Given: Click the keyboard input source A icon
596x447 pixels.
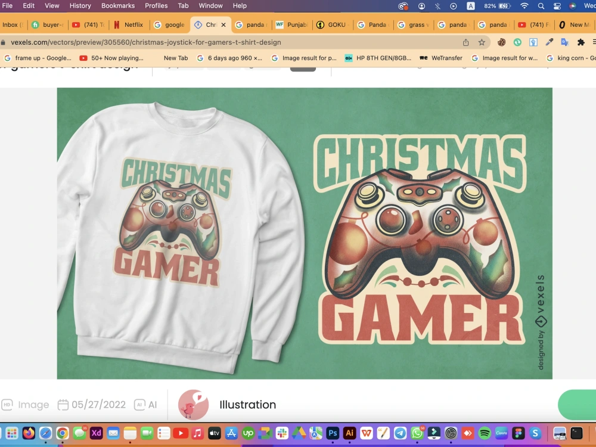Looking at the screenshot, I should pyautogui.click(x=471, y=6).
